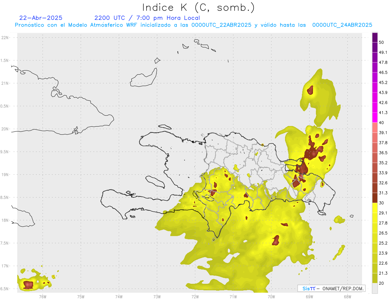Pick the dark purple colorbar band above 50
The image size is (390, 301).
375,37
